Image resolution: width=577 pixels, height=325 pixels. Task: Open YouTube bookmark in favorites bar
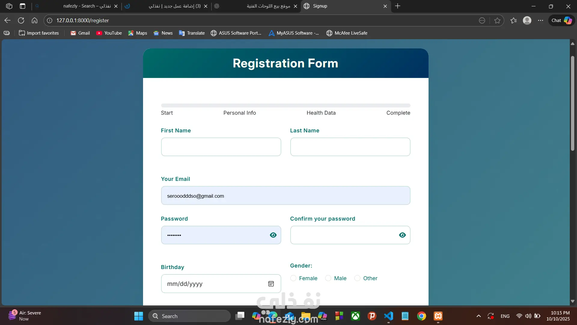pos(109,33)
